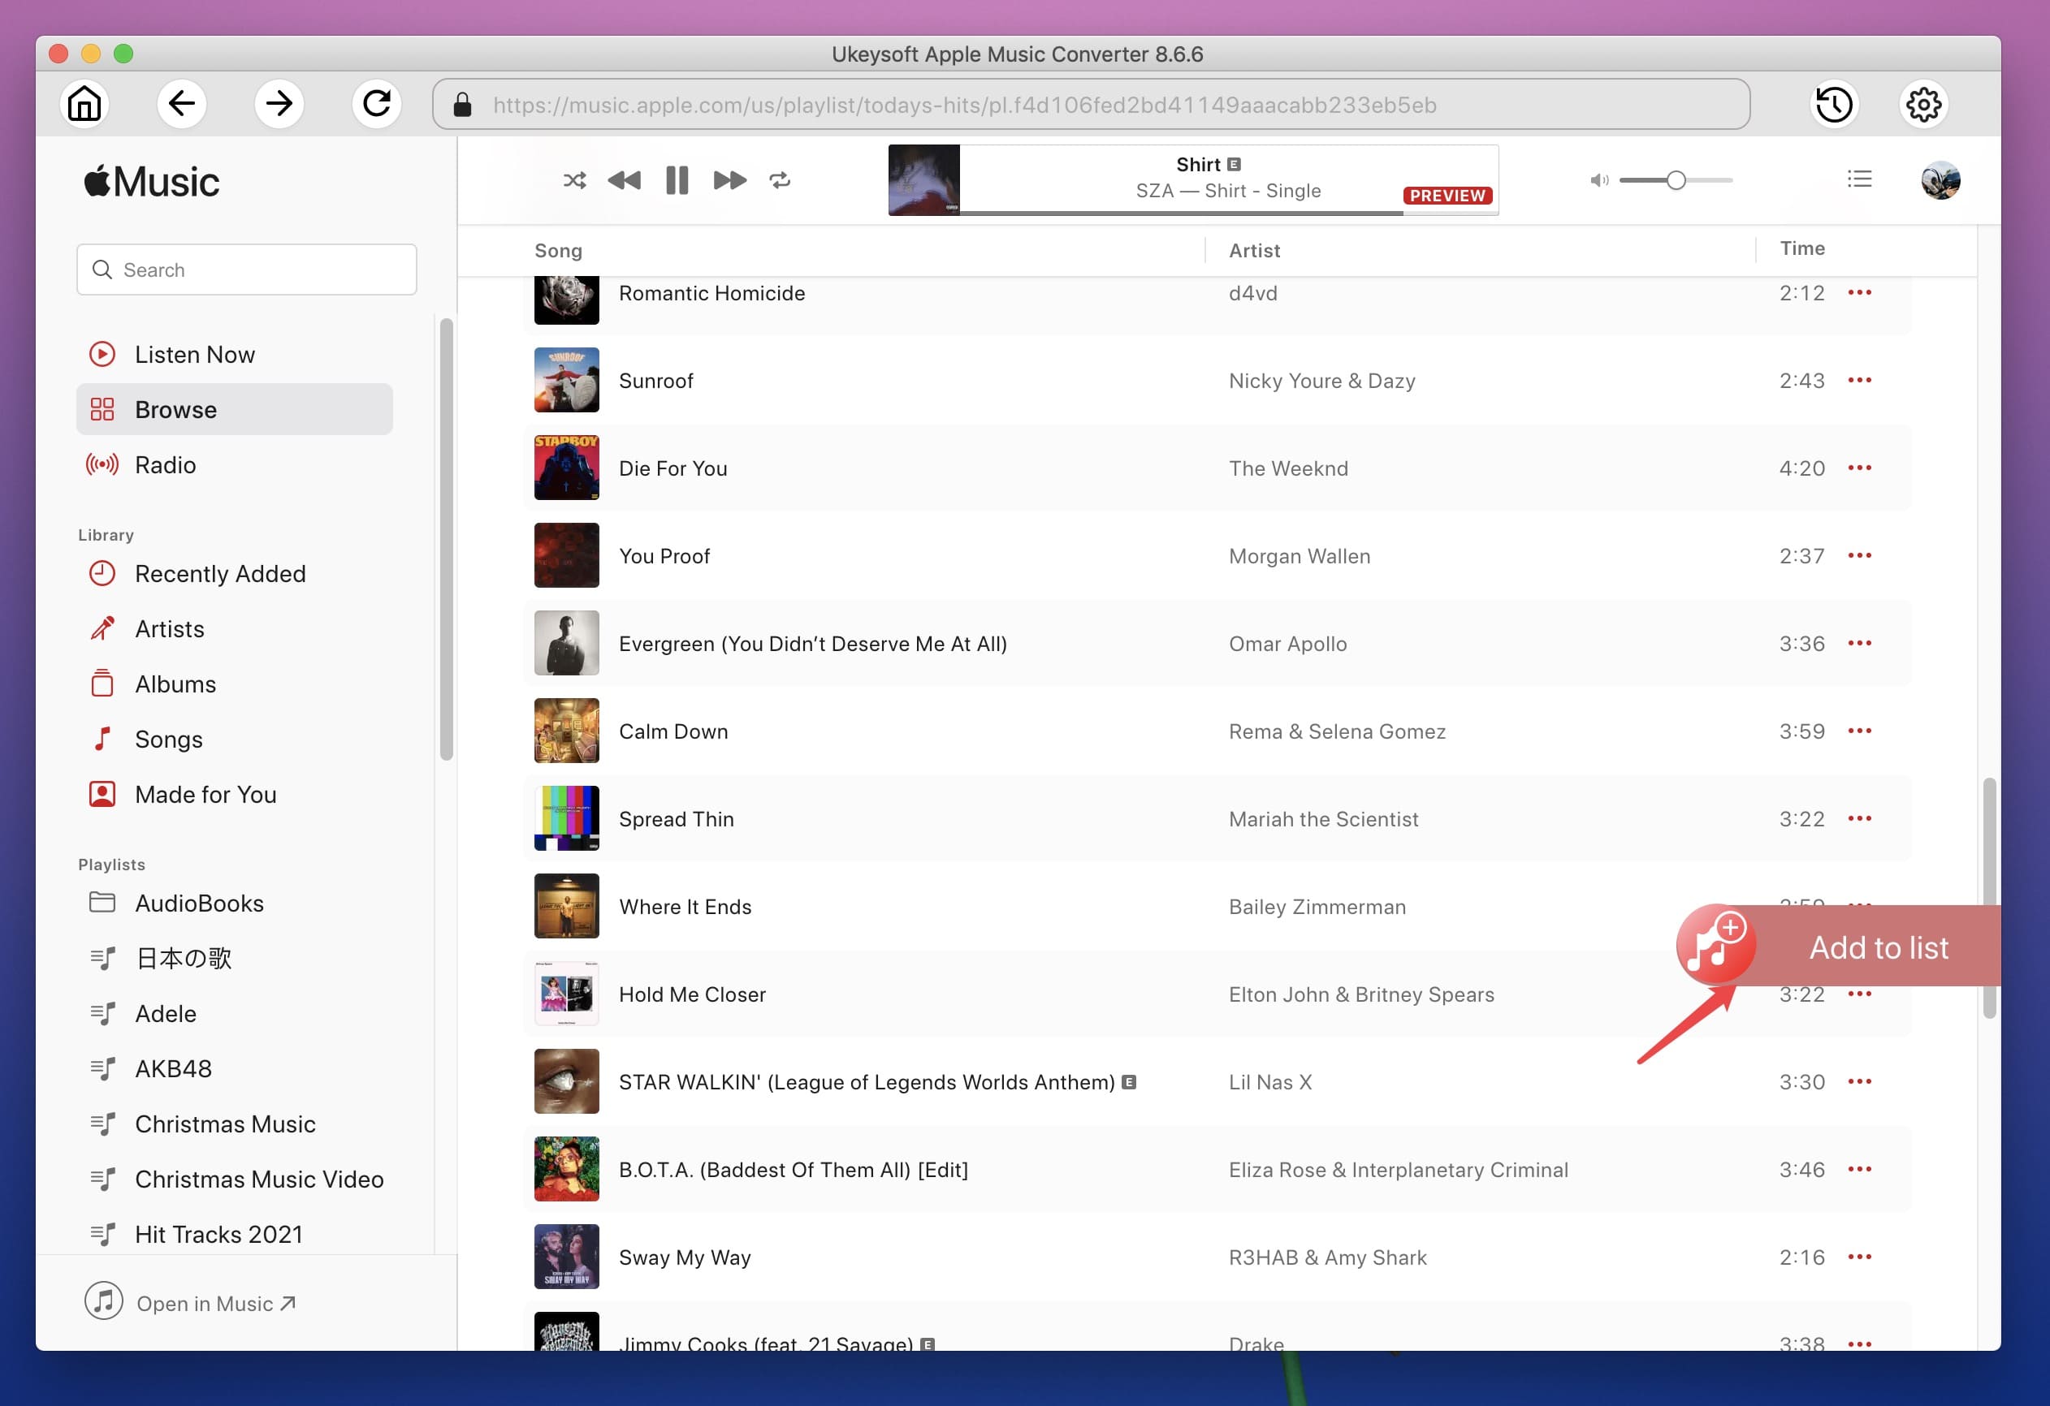Click the Shirt album artwork thumbnail
Screen dimensions: 2050x1406
pos(920,179)
